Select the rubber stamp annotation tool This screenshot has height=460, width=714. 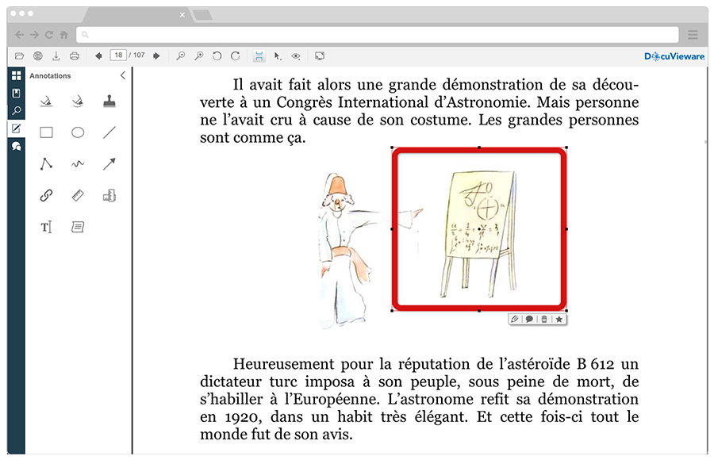click(109, 101)
